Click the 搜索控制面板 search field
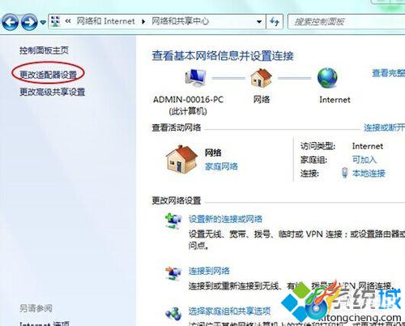405x326 pixels. [347, 22]
